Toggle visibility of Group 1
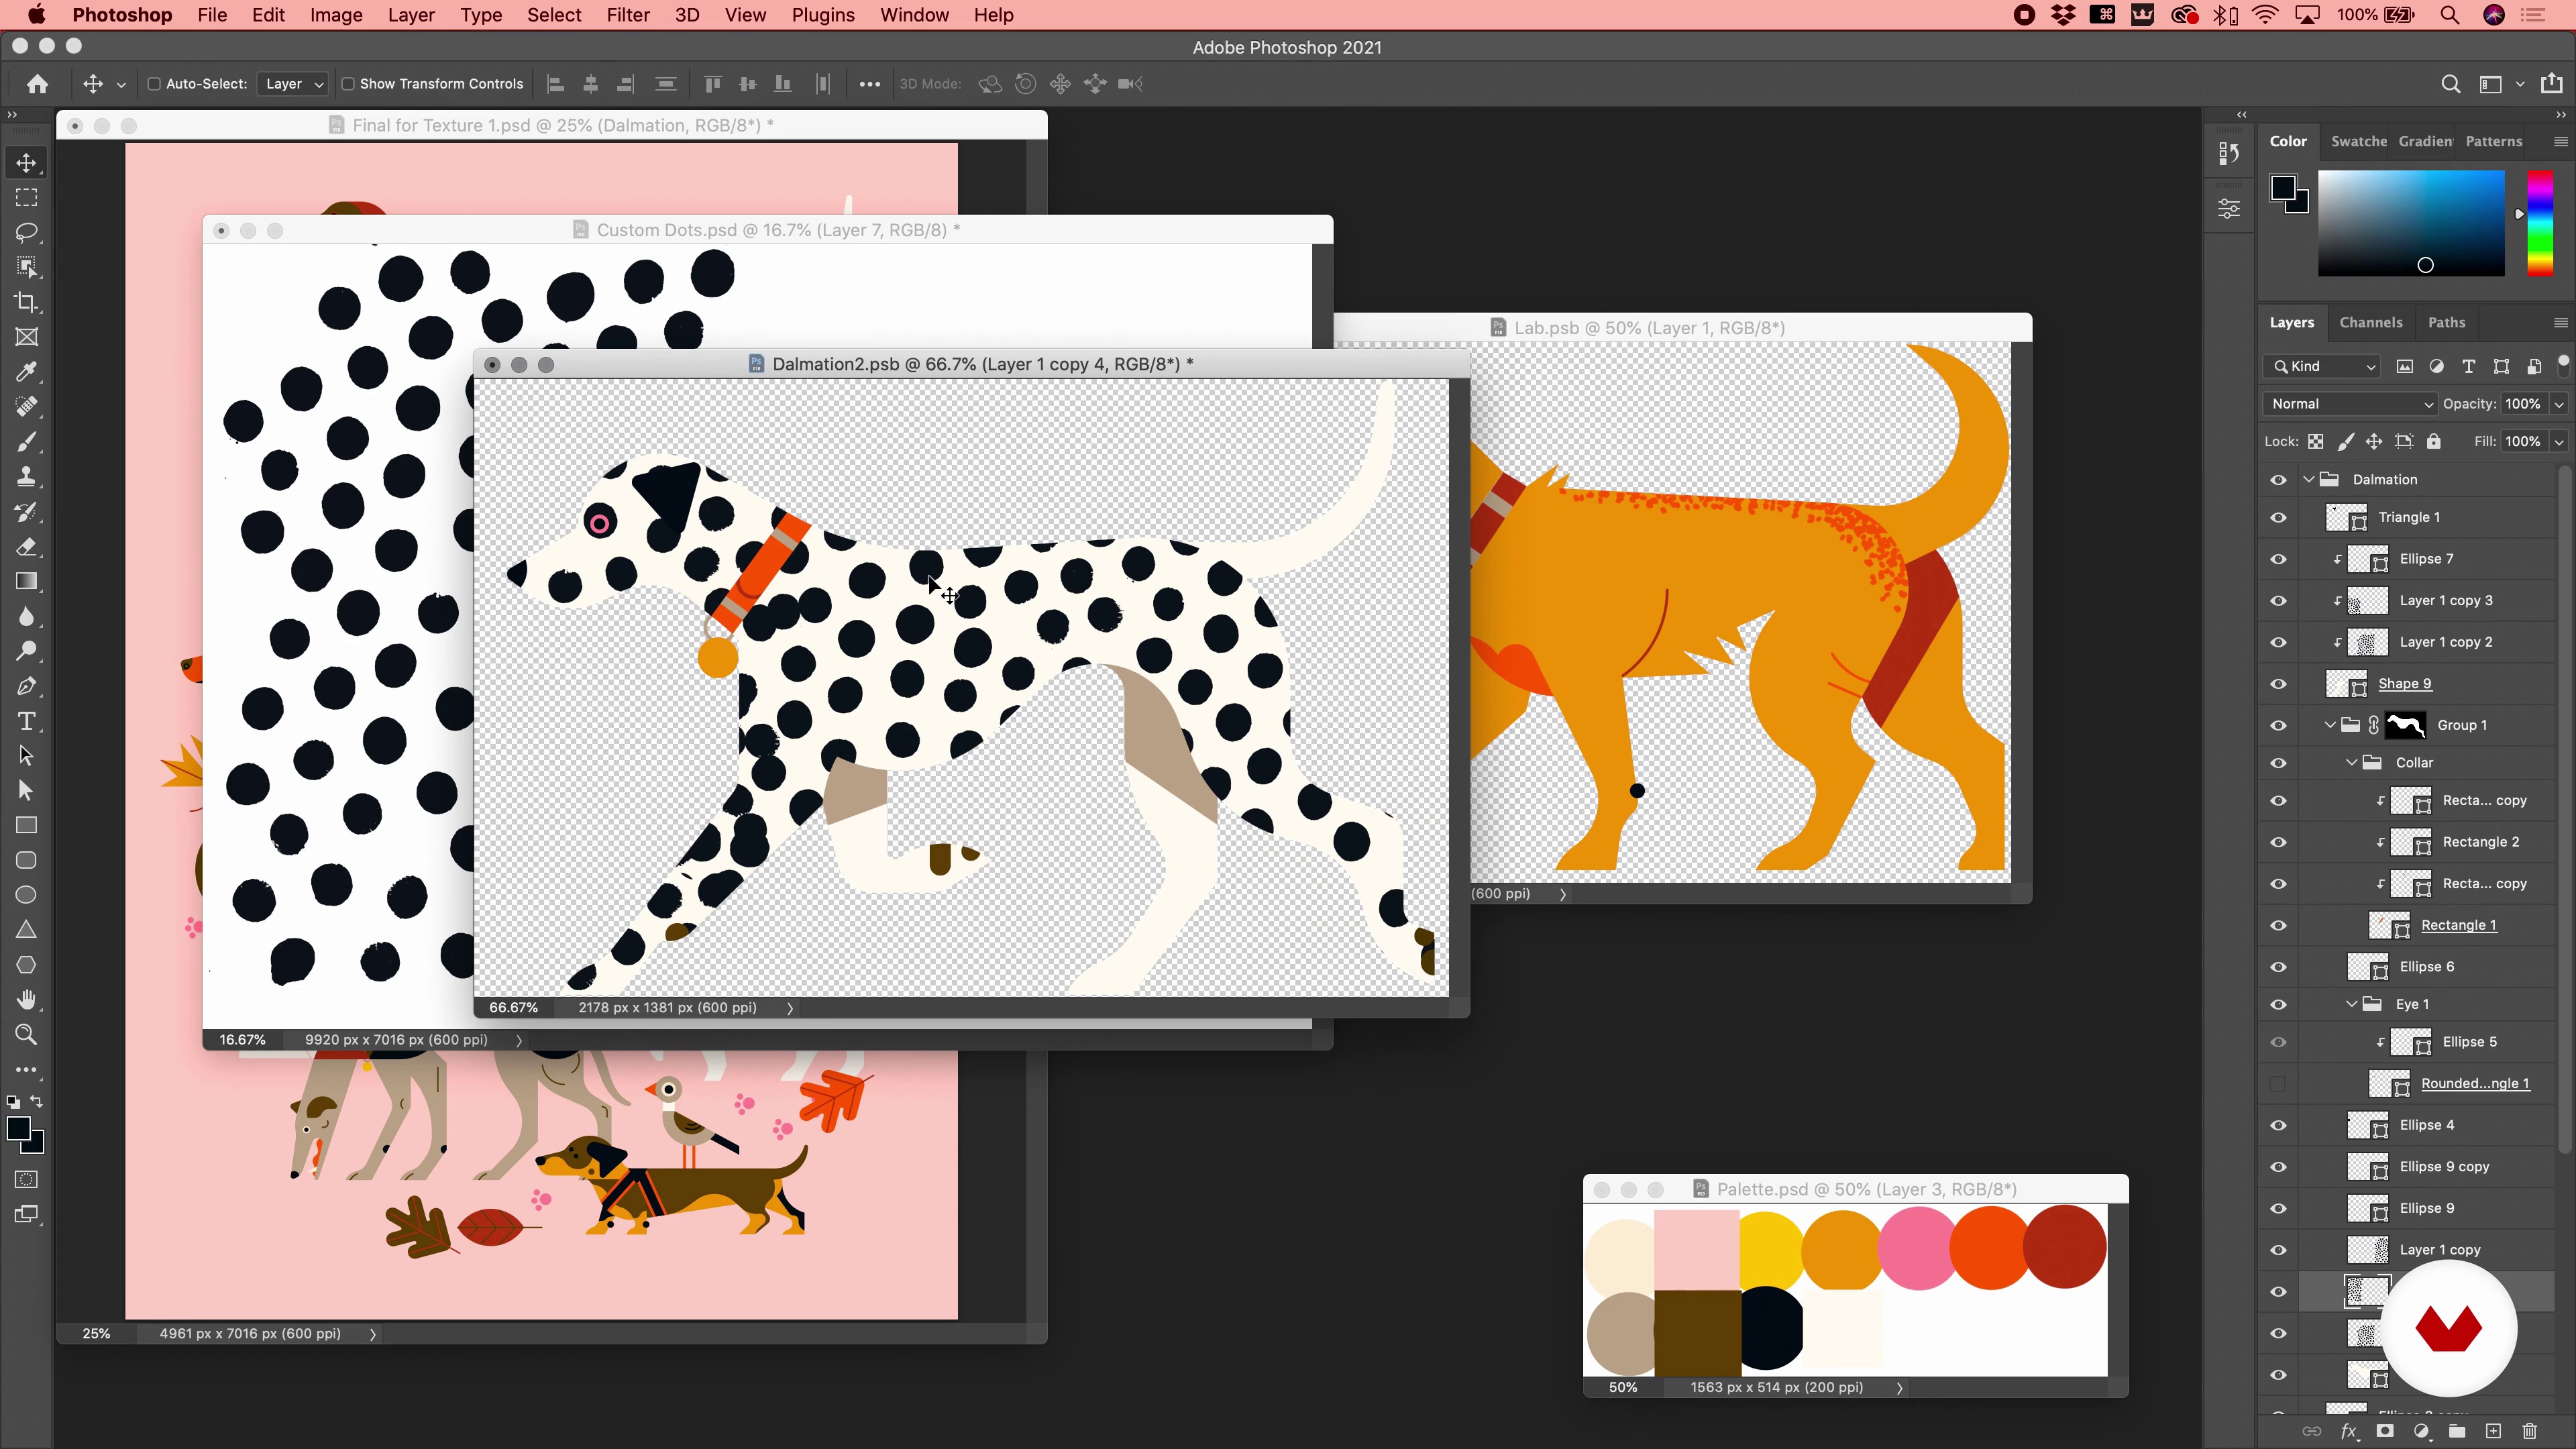Image resolution: width=2576 pixels, height=1449 pixels. click(2279, 726)
